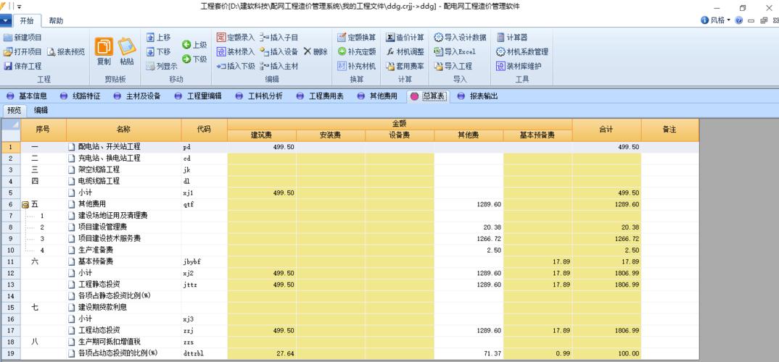Click 装材录入 material entry
779x362 pixels.
[x=236, y=51]
